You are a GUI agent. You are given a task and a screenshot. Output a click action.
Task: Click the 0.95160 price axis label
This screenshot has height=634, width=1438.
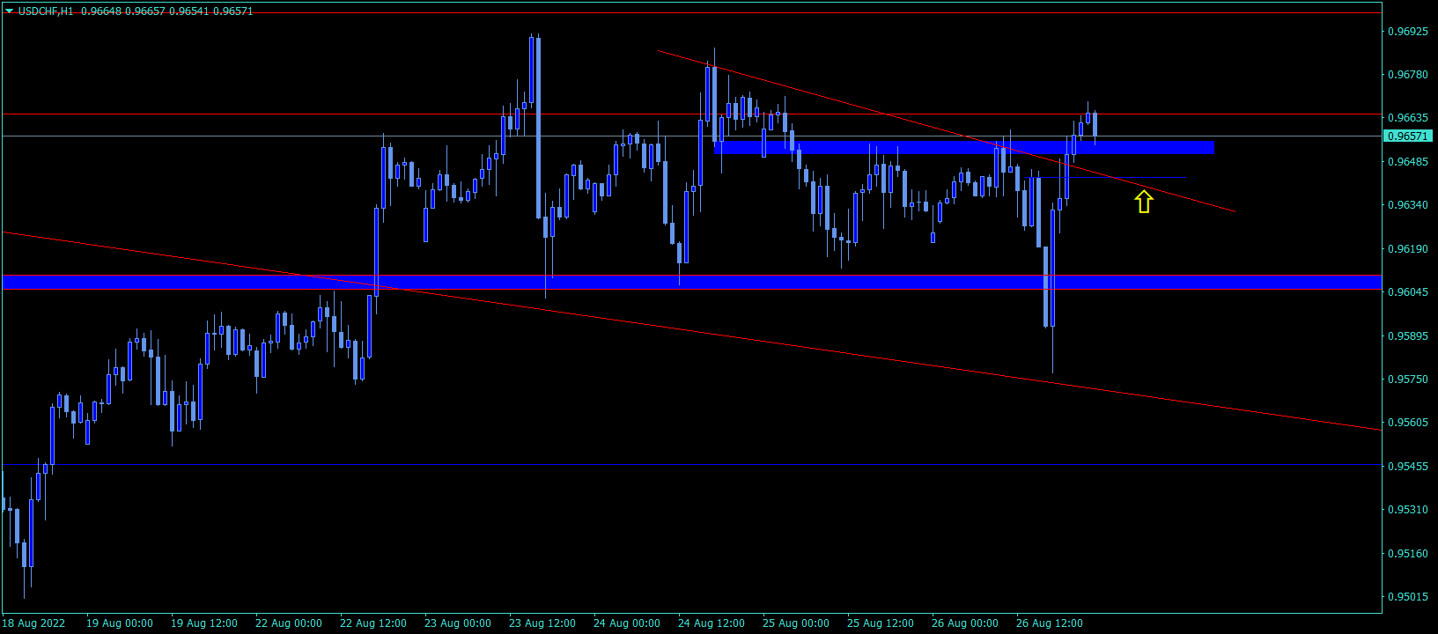click(1407, 554)
